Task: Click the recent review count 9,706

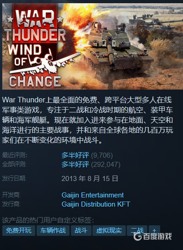Action: click(x=102, y=155)
